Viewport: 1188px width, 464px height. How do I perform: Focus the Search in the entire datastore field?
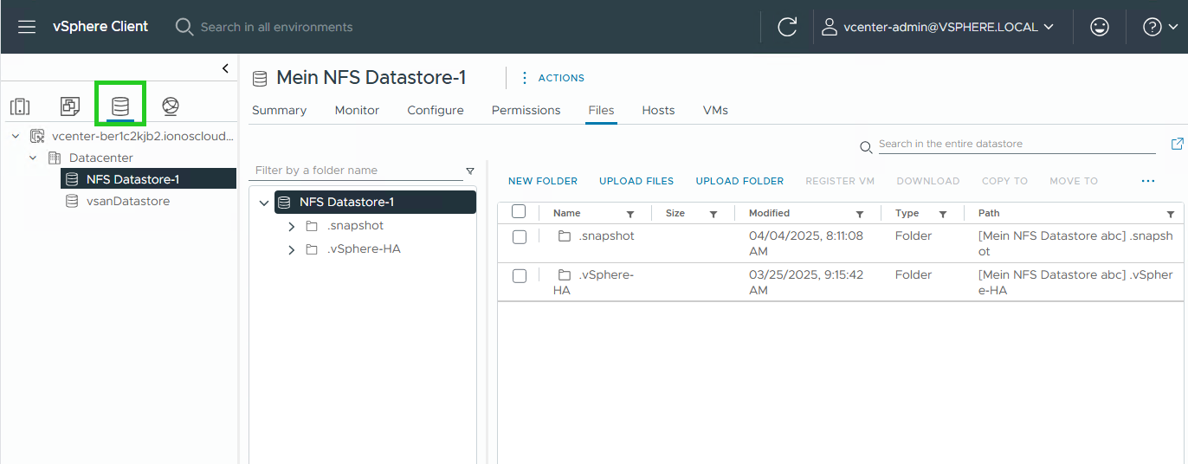pos(1017,144)
